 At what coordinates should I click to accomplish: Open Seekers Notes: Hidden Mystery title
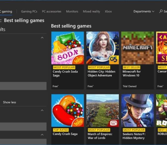click(134, 136)
